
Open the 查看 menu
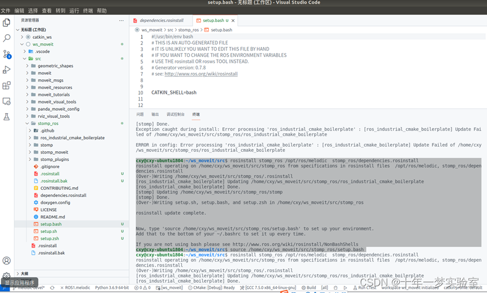(47, 11)
